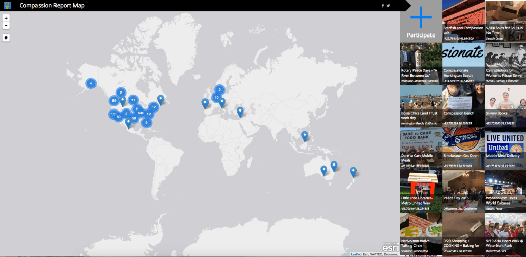Open the cluster marker labeled 534
This screenshot has height=257, width=526.
point(140,112)
